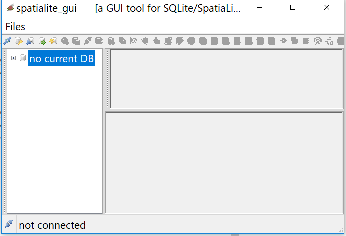Click the blue plug connect-database toolbar icon
Viewport: 346px width, 236px height.
click(x=7, y=41)
